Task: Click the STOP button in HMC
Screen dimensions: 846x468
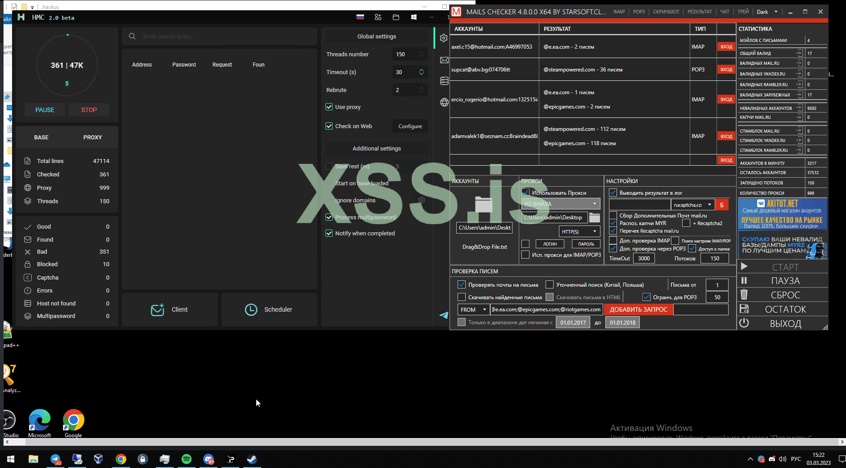Action: pos(89,110)
